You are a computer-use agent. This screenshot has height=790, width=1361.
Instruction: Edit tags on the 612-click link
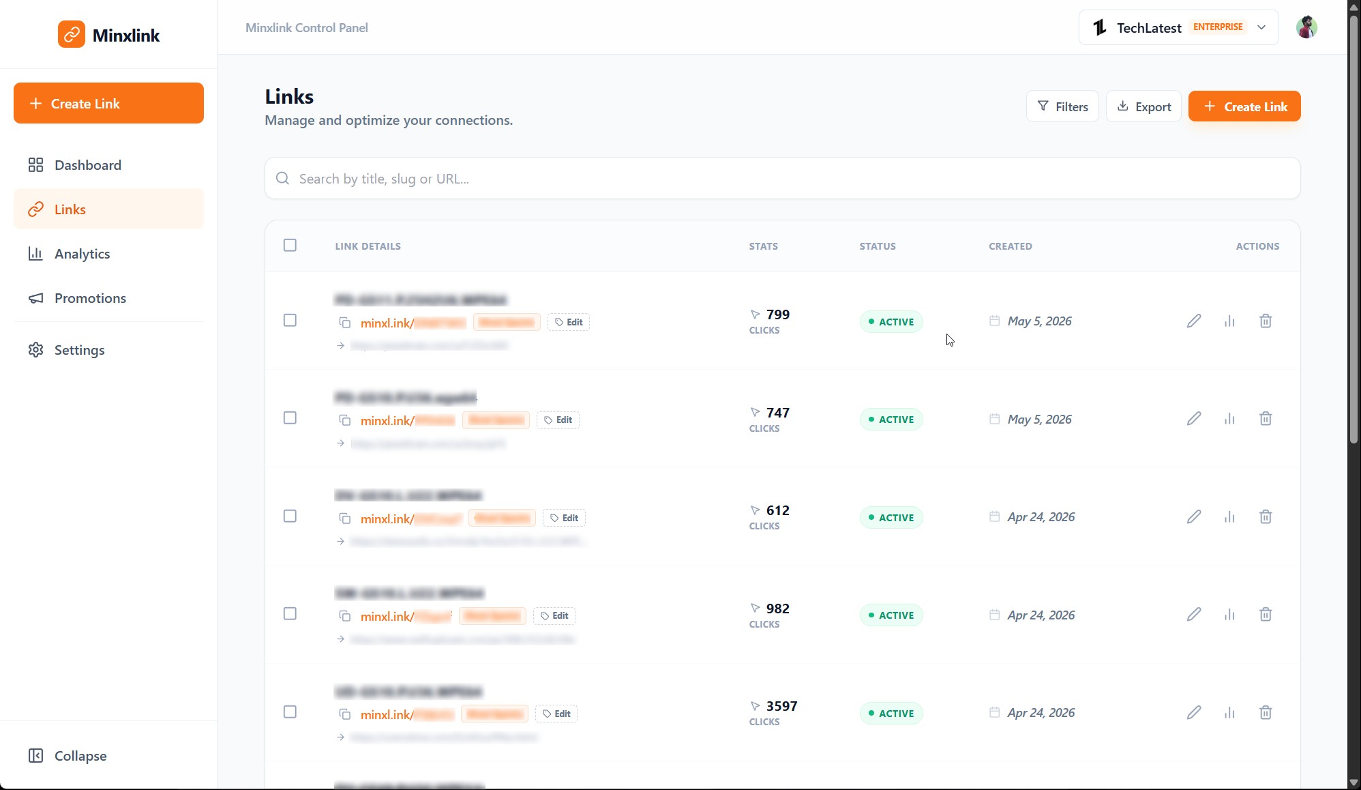point(564,518)
